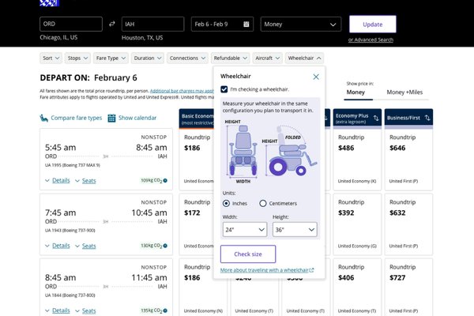
Task: Open the Money payment type dropdown
Action: pyautogui.click(x=301, y=24)
